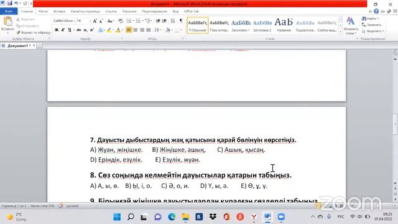Click the Decrease Indent icon

158,21
